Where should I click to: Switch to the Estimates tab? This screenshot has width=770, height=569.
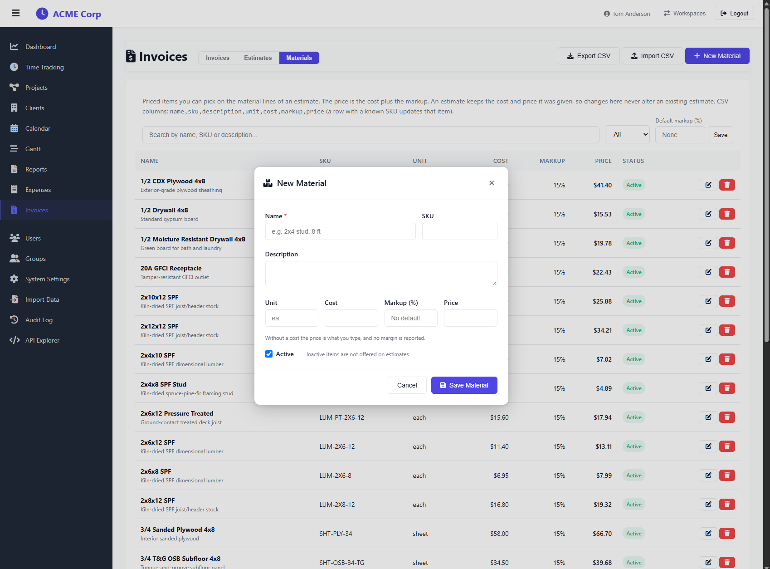click(258, 58)
